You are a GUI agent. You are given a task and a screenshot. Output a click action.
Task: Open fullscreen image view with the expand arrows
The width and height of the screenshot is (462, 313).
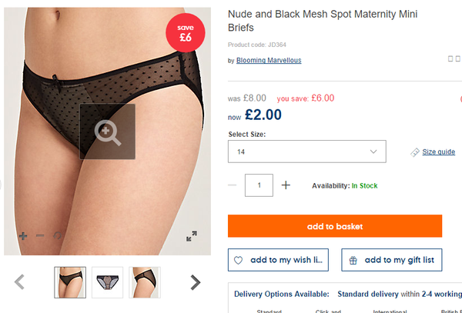[x=192, y=236]
